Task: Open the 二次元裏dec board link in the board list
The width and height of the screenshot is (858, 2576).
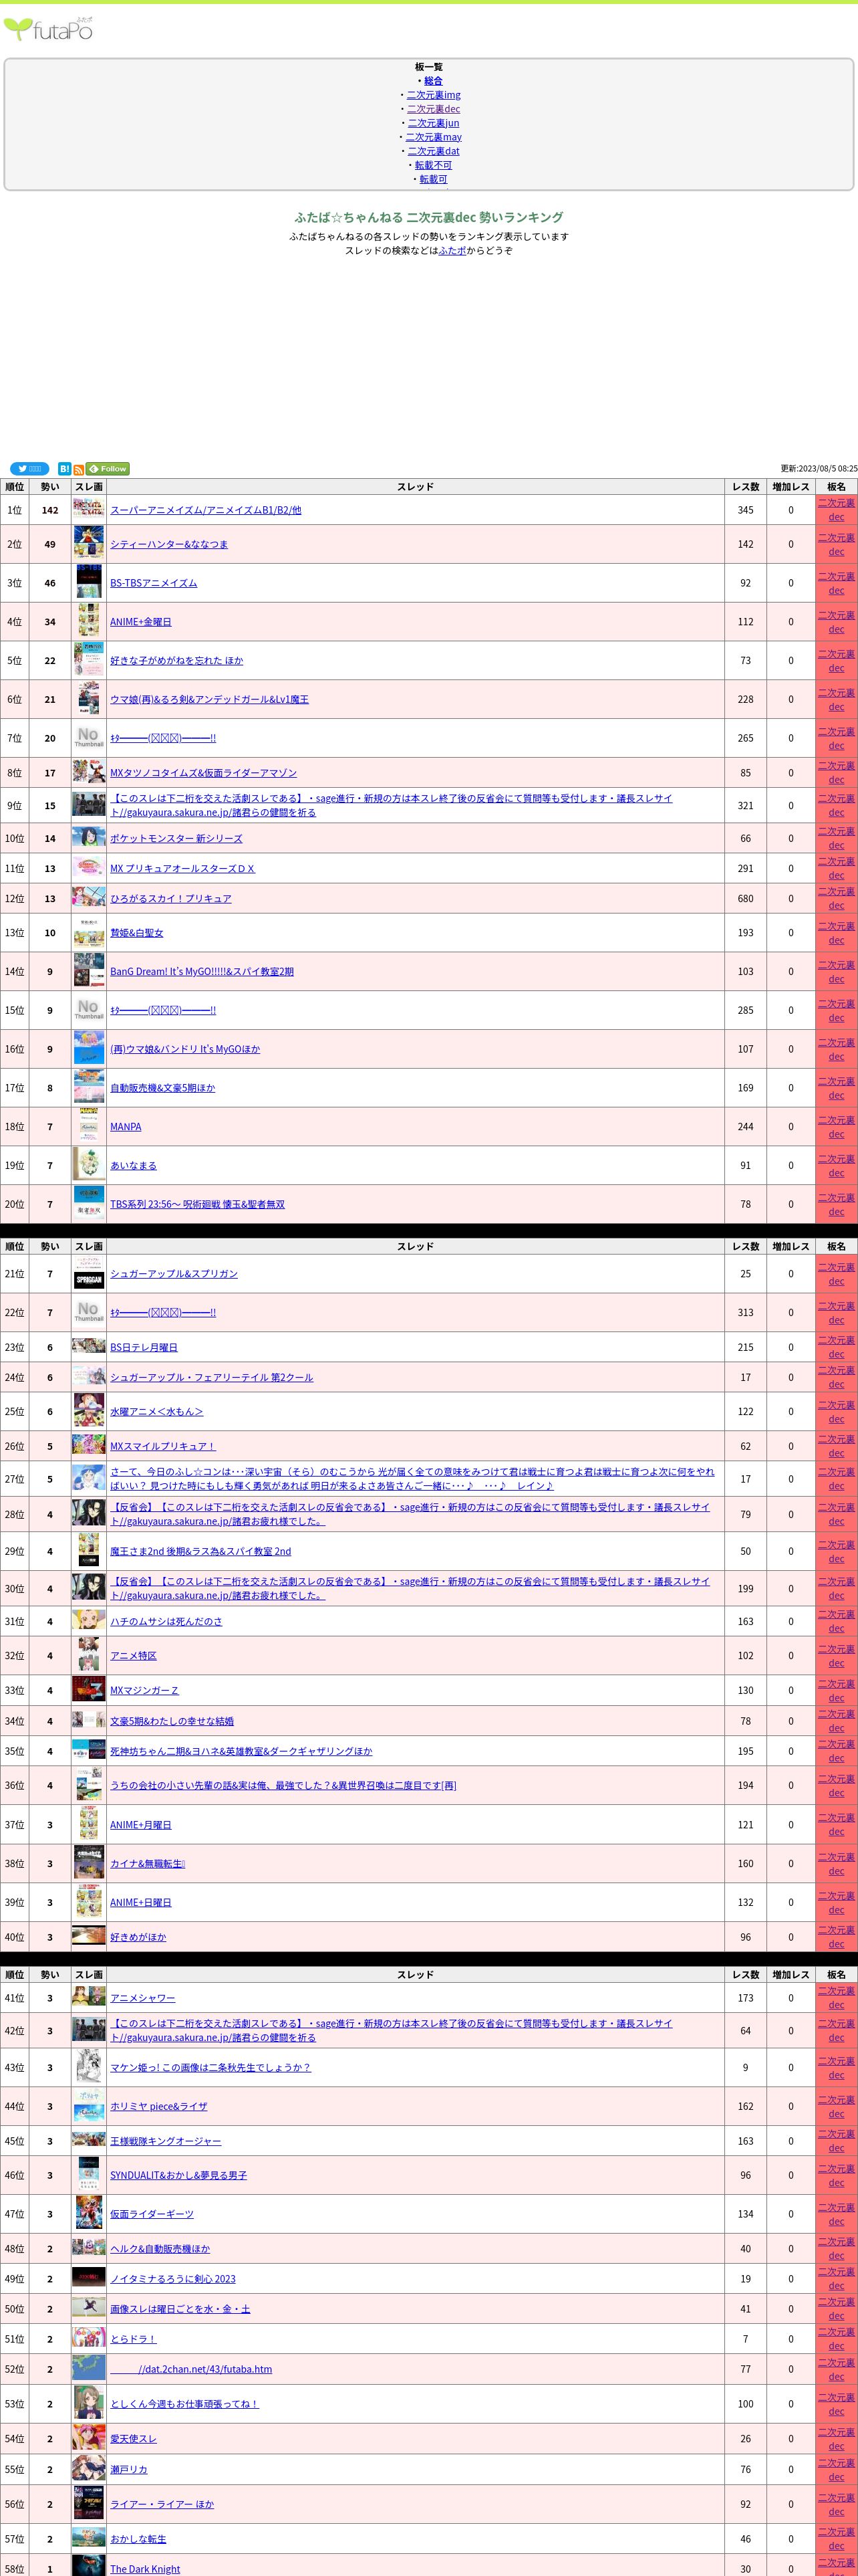Action: click(x=434, y=109)
